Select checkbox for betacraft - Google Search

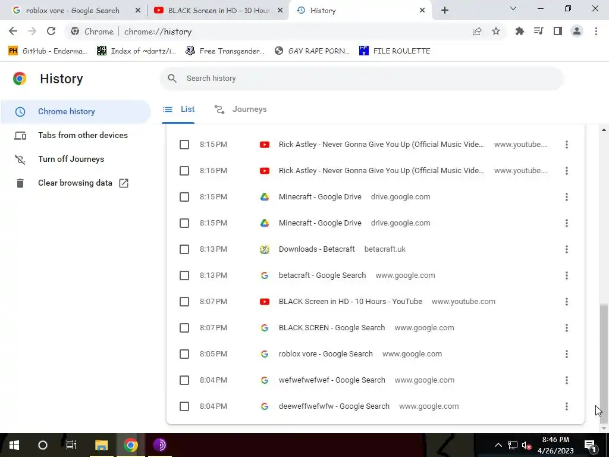pos(184,276)
